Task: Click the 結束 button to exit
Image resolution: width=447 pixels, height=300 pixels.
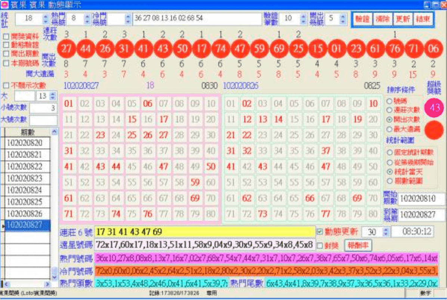Action: pyautogui.click(x=423, y=19)
